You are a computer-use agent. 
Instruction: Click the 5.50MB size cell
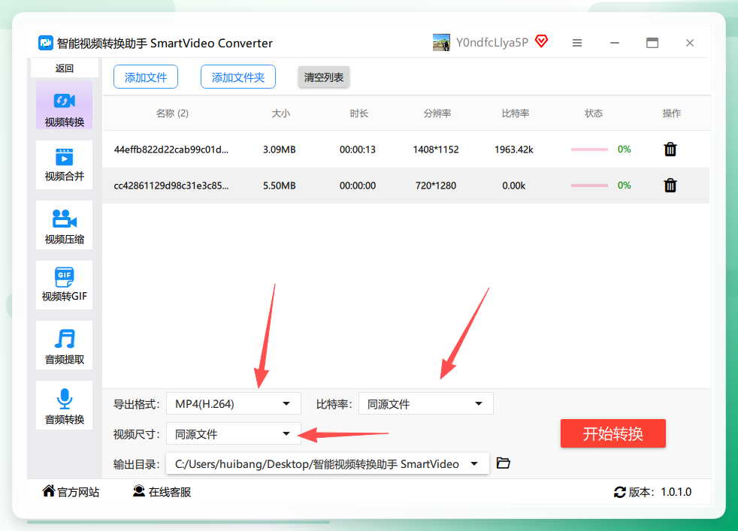[279, 186]
